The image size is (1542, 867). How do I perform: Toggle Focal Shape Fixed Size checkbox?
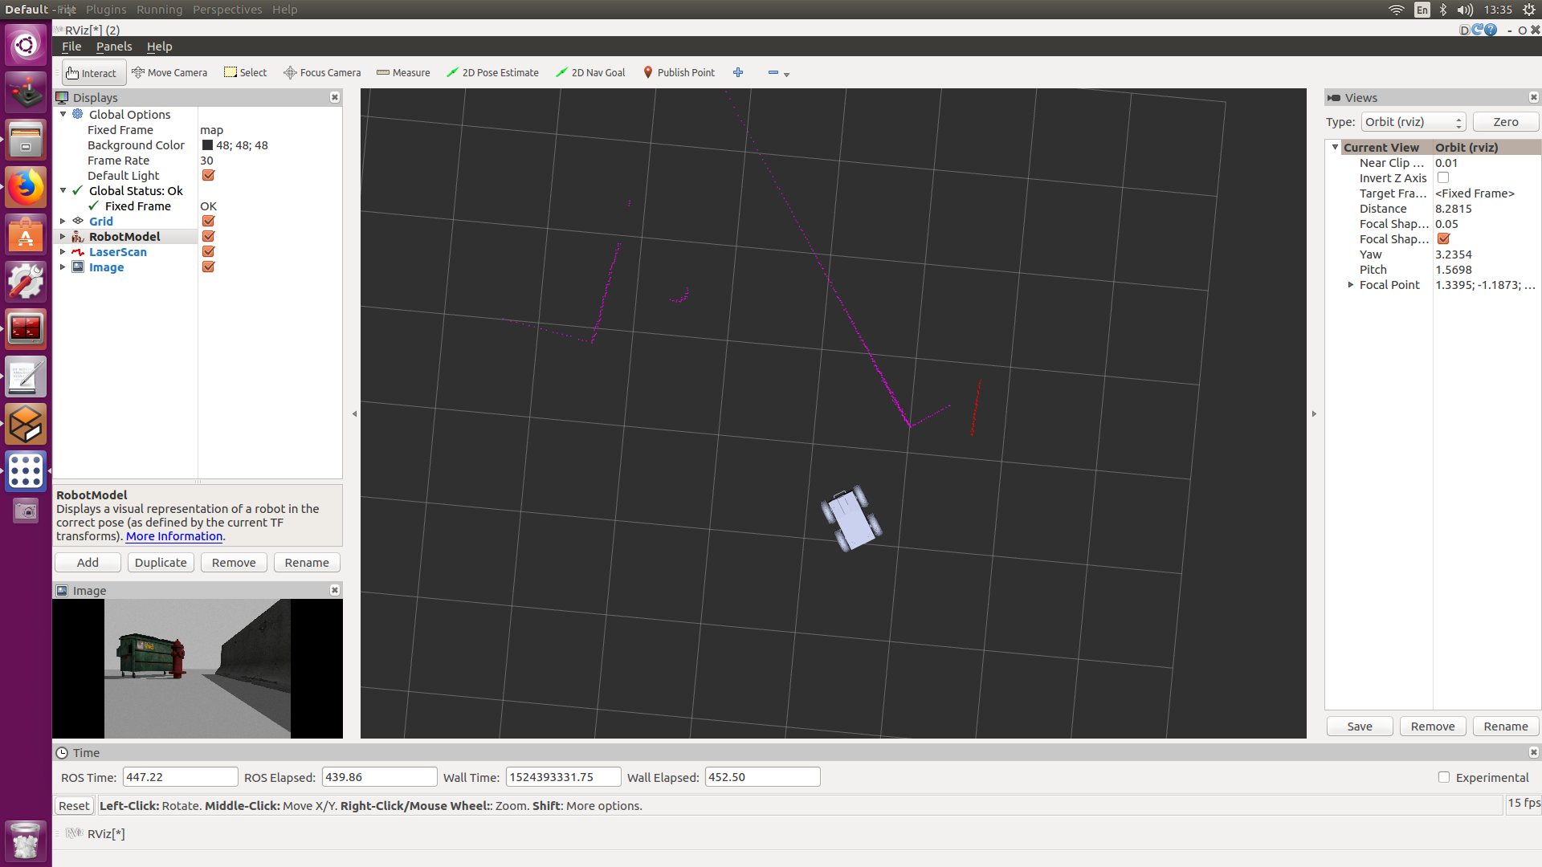(1443, 238)
